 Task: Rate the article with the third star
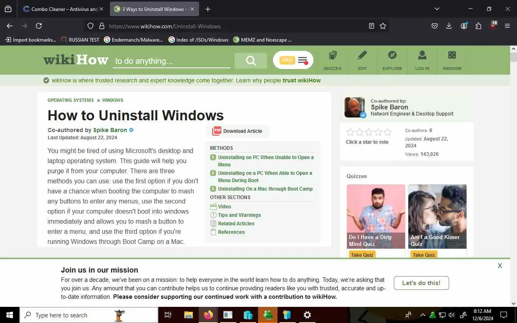pyautogui.click(x=369, y=132)
